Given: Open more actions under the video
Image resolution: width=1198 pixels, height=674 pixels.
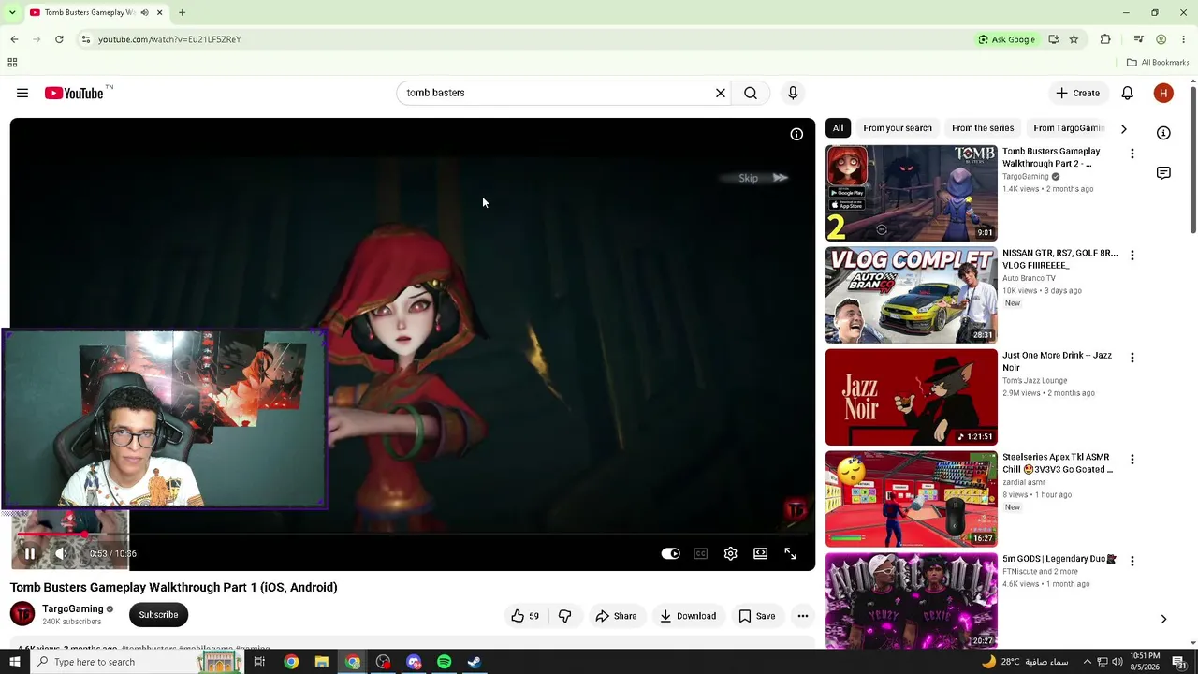Looking at the screenshot, I should (x=803, y=616).
